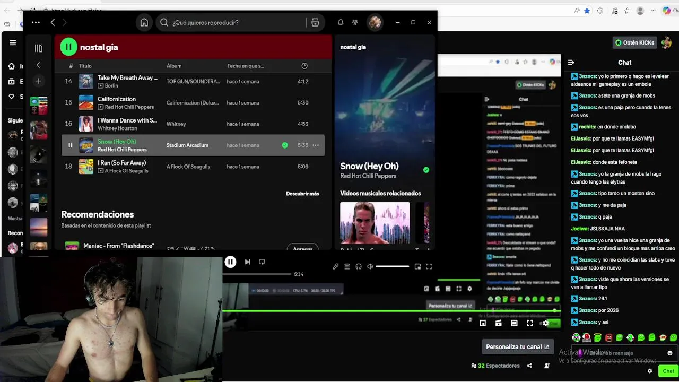Open Kick sidebar browse icon
This screenshot has width=679, height=382.
click(x=11, y=81)
